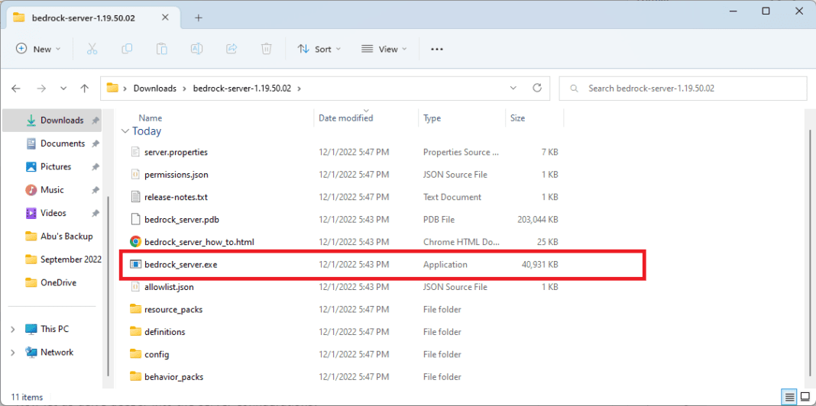
Task: Click Downloads in the address breadcrumb
Action: pyautogui.click(x=154, y=89)
